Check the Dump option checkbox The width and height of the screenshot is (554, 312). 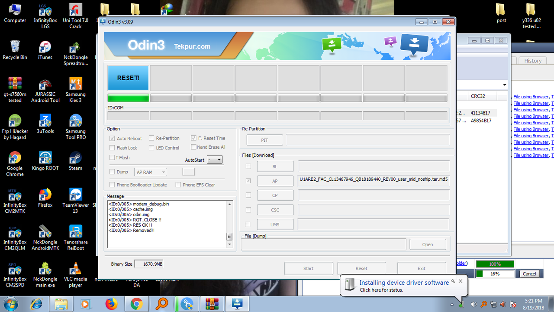[x=113, y=172]
